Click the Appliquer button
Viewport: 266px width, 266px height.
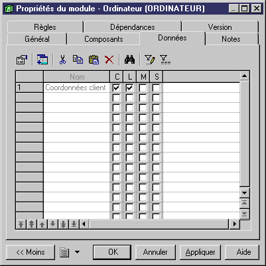pos(200,252)
